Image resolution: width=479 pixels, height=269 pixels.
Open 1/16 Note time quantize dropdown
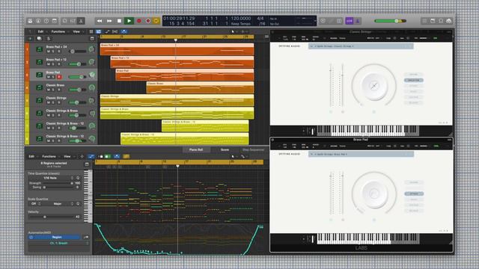click(51, 178)
